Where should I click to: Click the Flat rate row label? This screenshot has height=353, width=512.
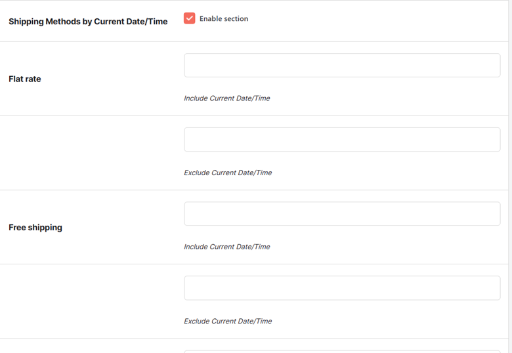(x=25, y=79)
